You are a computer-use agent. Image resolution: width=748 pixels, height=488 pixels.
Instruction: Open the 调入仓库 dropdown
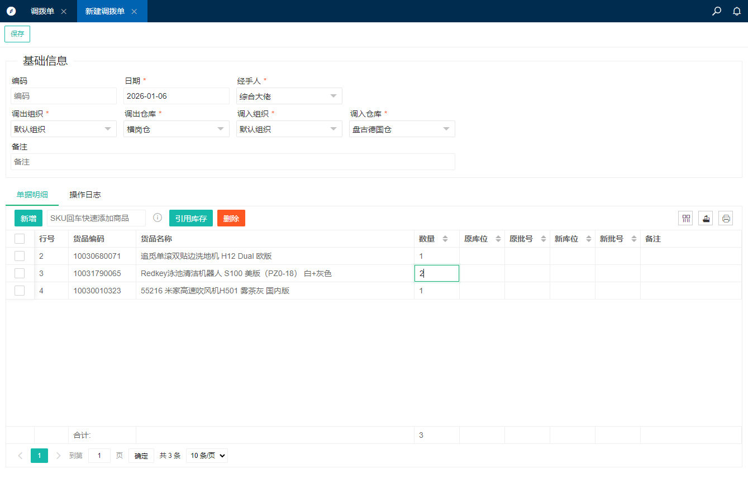coord(402,129)
